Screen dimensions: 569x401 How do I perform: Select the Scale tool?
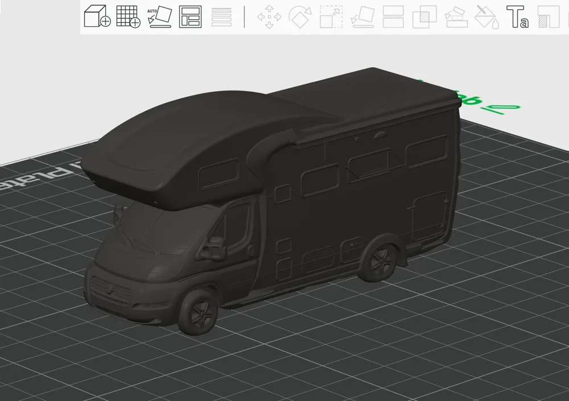(331, 16)
